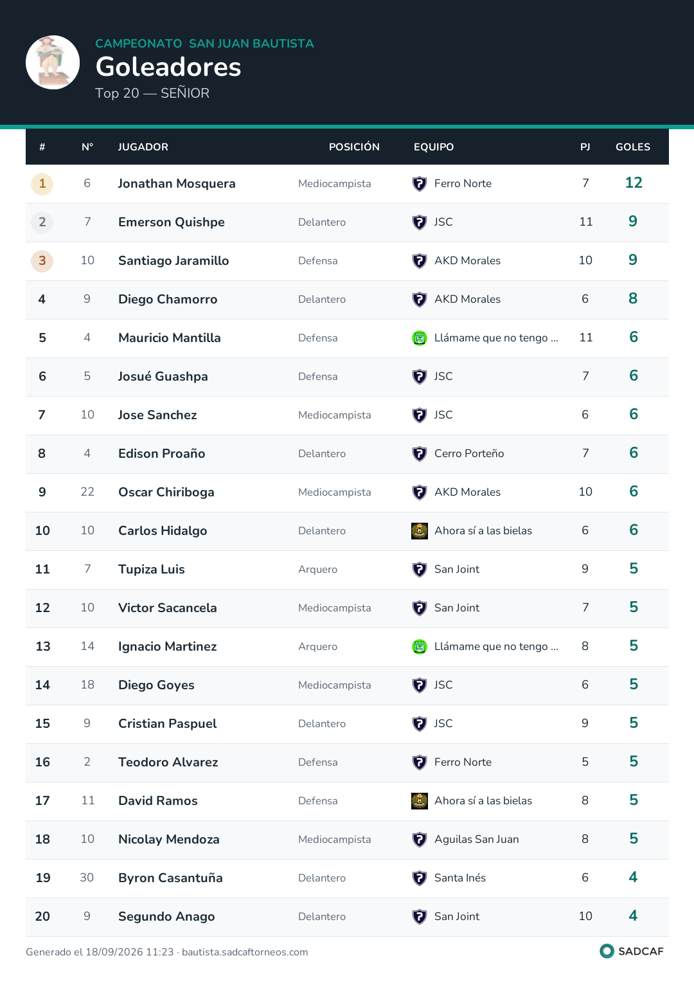694x985 pixels.
Task: Click the Santa Inés shield icon
Action: [420, 878]
